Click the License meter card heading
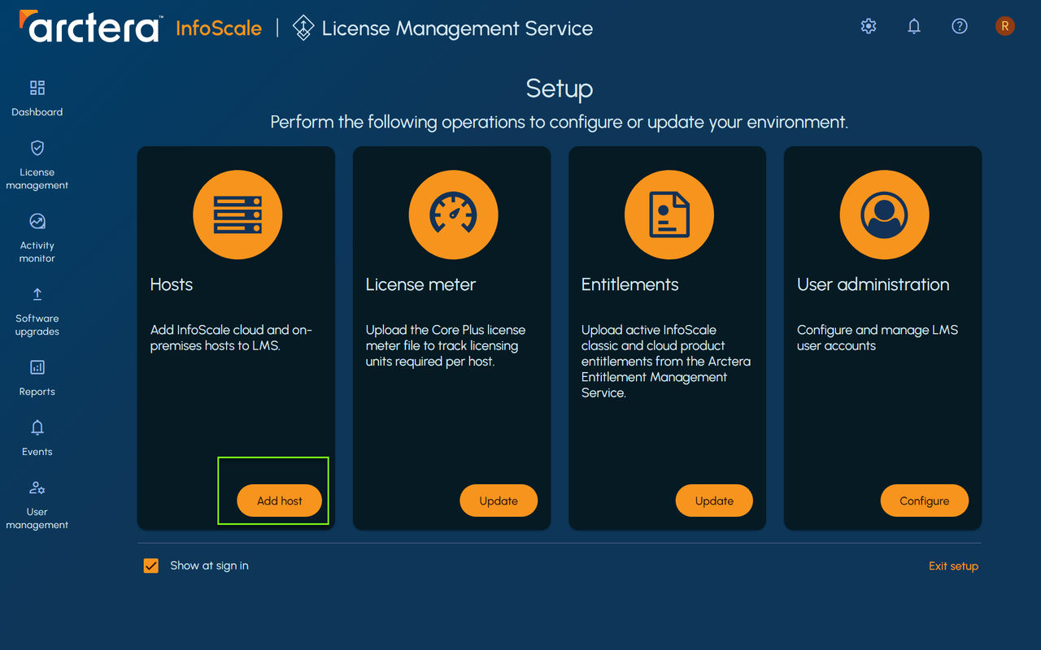This screenshot has width=1041, height=650. coord(420,284)
